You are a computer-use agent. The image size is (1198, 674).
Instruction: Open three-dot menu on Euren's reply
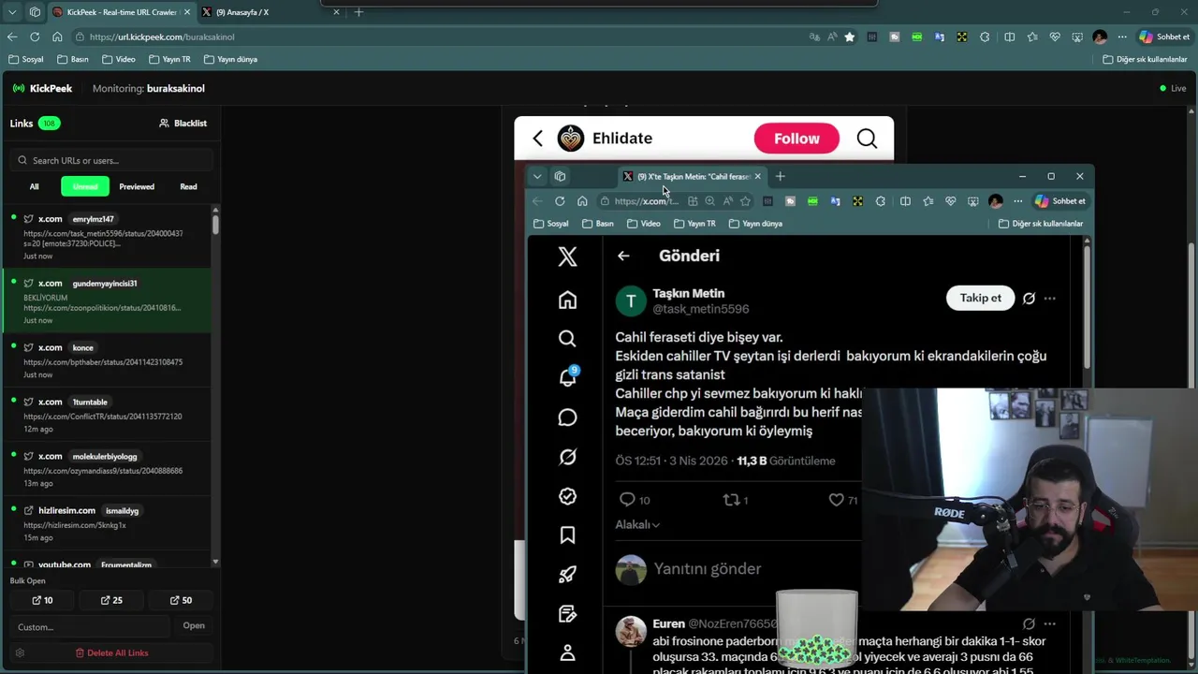pos(1050,623)
